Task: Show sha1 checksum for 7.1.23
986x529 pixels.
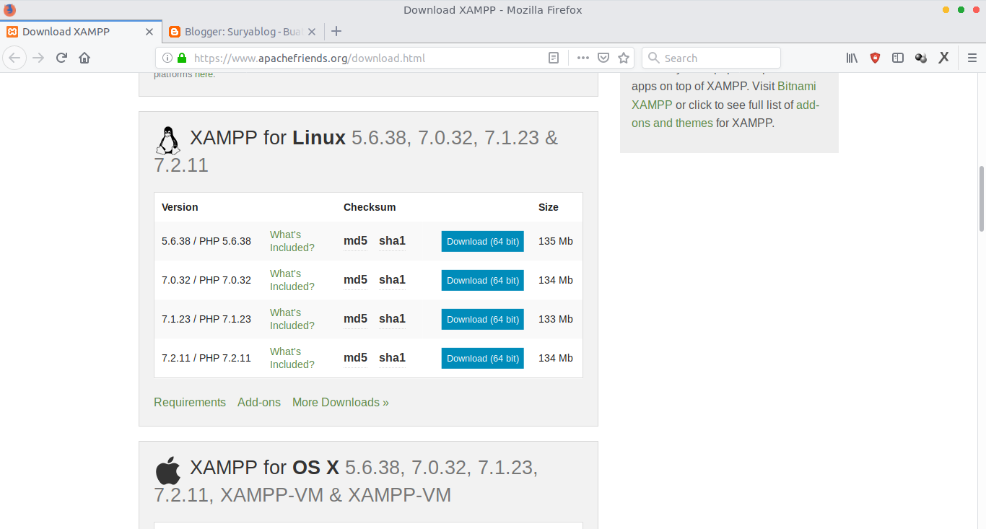Action: tap(392, 319)
